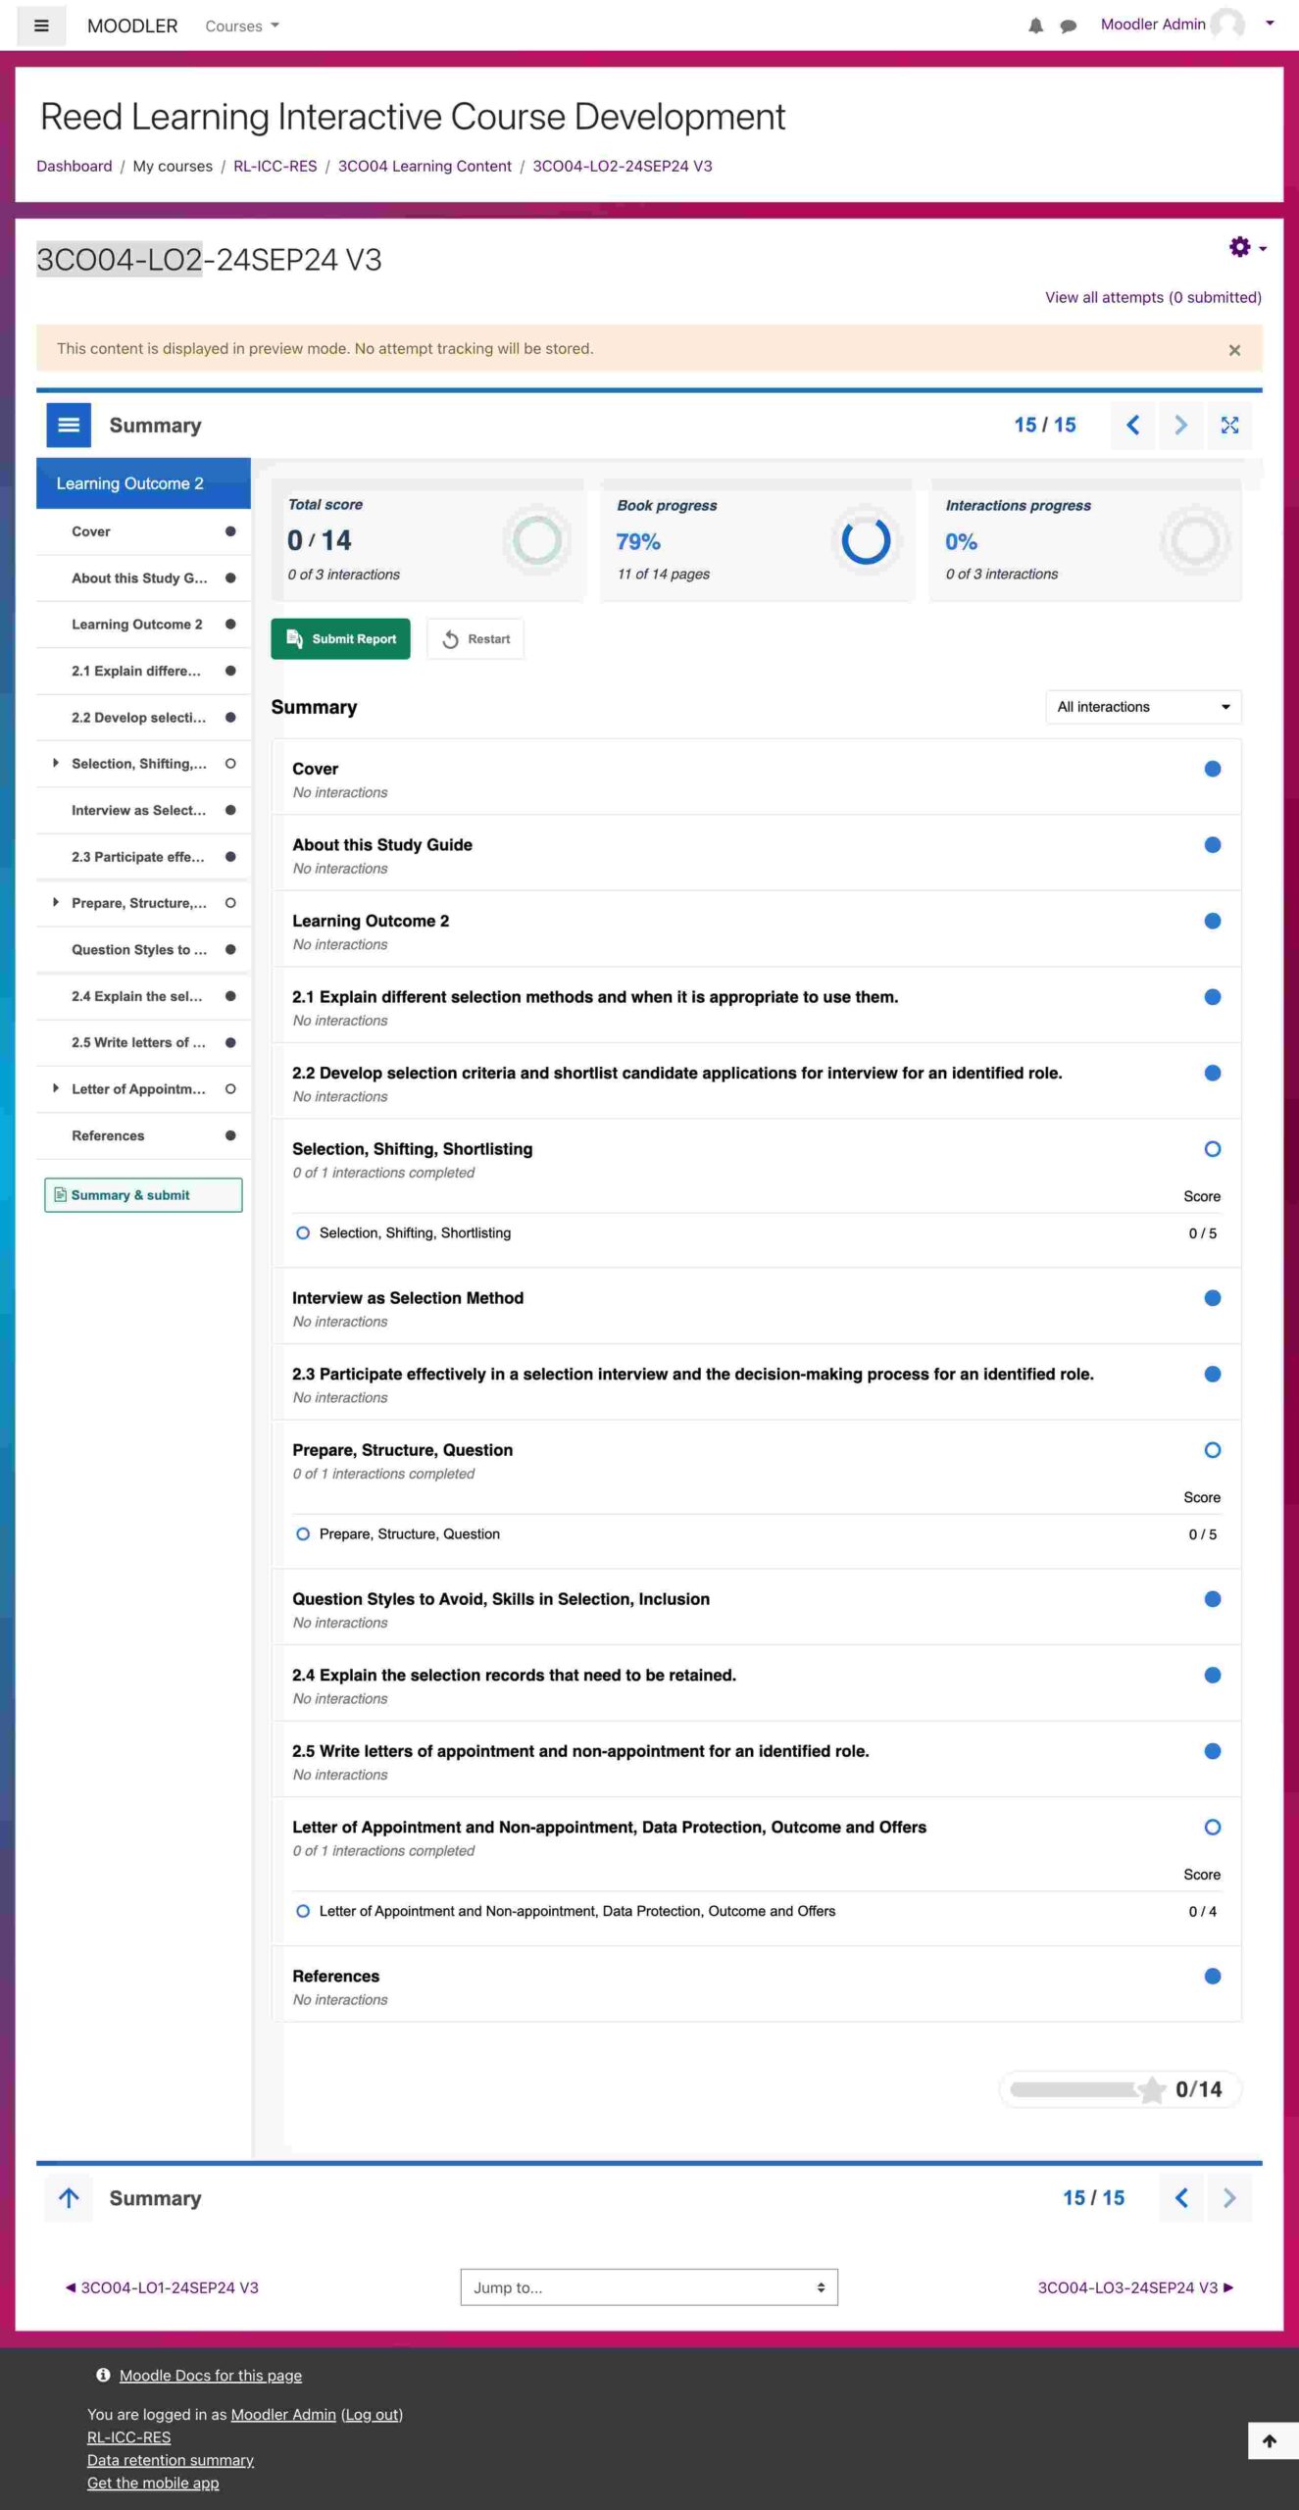Click the MOODLER site name
This screenshot has width=1299, height=2510.
point(132,26)
